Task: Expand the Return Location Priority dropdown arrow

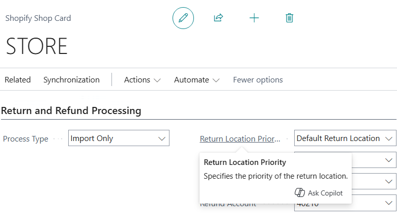Action: pos(389,138)
